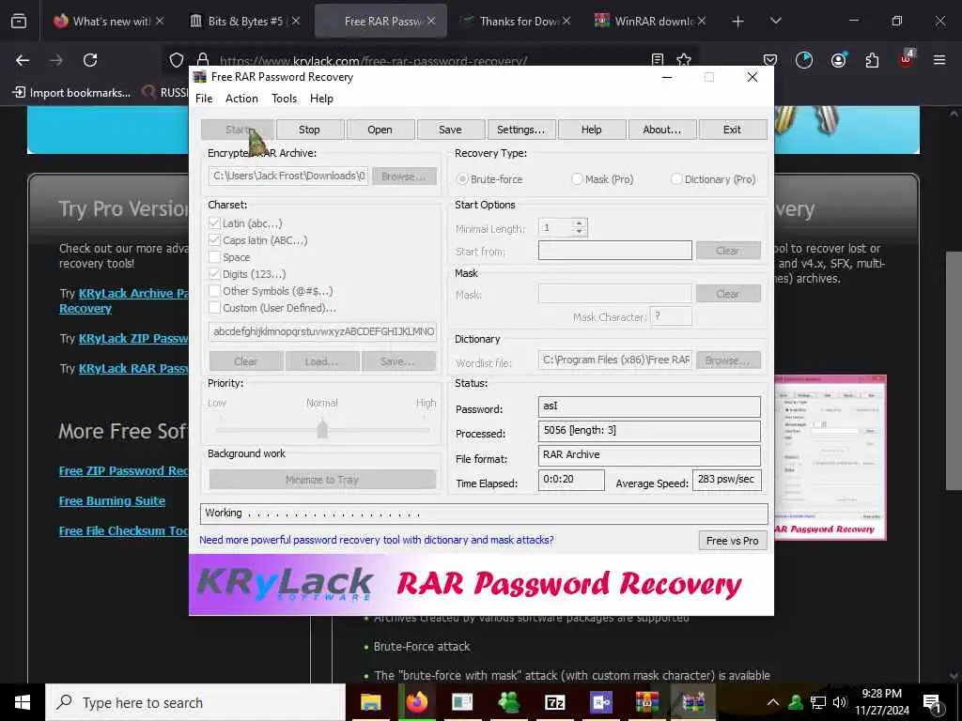962x721 pixels.
Task: Select the Mask (Pro) recovery type
Action: pos(577,179)
